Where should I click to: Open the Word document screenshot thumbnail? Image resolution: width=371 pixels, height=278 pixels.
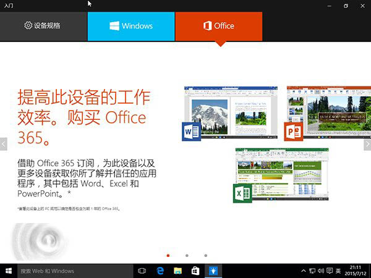(231, 112)
